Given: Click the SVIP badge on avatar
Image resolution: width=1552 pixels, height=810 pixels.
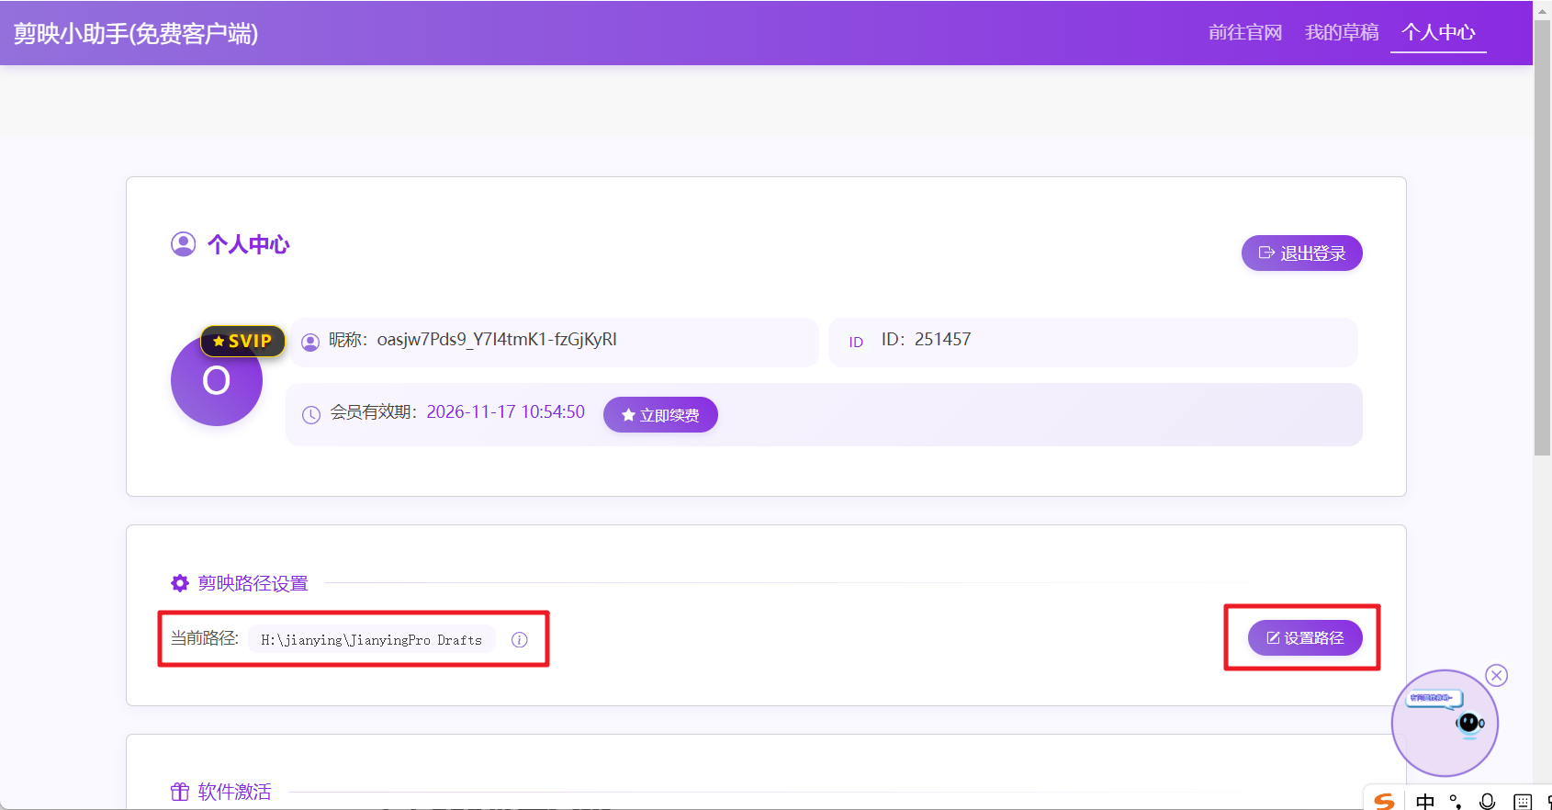Looking at the screenshot, I should click(x=242, y=341).
